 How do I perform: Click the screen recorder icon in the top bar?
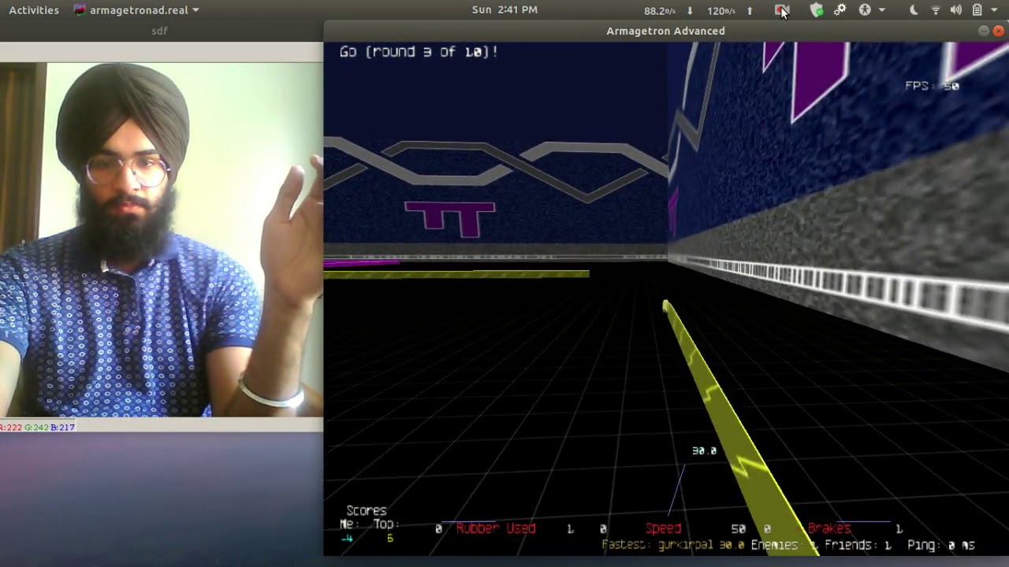coord(781,10)
